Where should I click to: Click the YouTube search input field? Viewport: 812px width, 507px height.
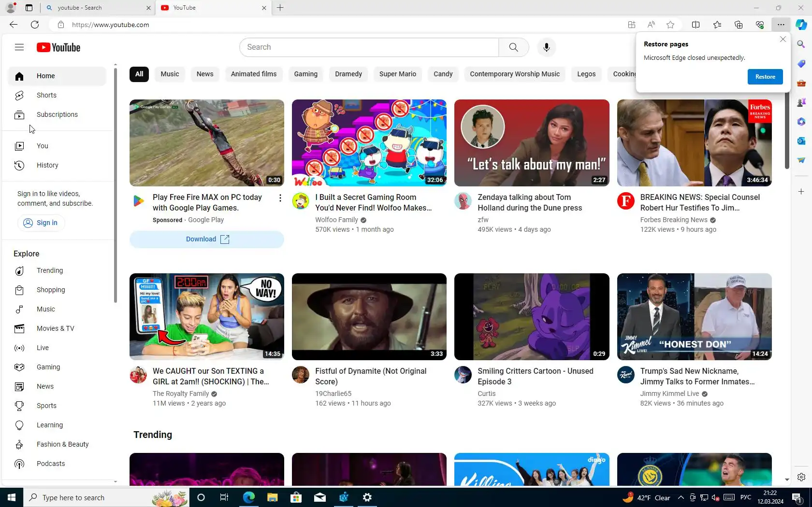pos(369,47)
